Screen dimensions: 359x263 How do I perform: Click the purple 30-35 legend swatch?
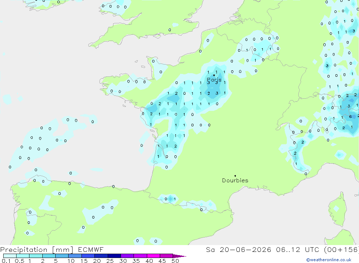pyautogui.click(x=127, y=256)
